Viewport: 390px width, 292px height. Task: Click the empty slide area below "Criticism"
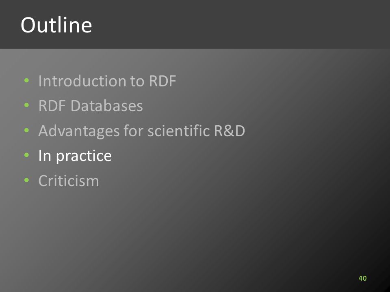tap(174, 231)
